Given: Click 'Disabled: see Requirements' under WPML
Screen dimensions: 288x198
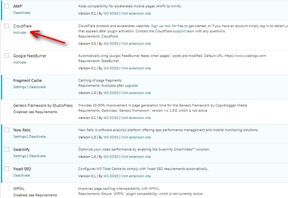Looking at the screenshot, I should [35, 195].
